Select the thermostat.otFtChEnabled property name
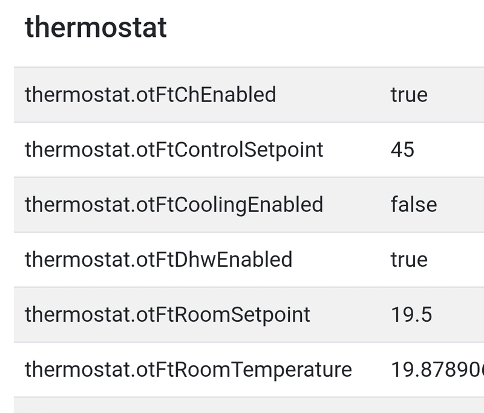 (x=150, y=95)
